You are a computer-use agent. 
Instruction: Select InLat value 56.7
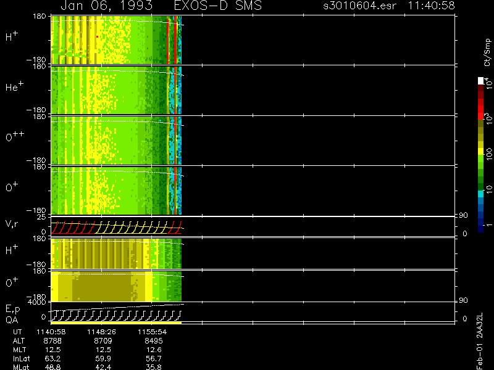coord(154,358)
